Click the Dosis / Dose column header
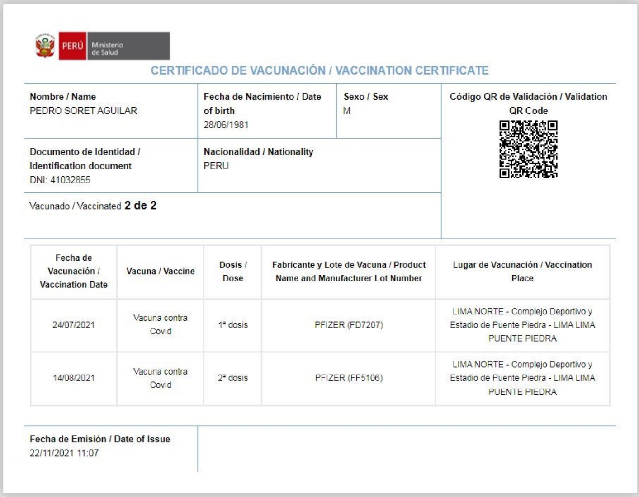The image size is (639, 497). [233, 272]
